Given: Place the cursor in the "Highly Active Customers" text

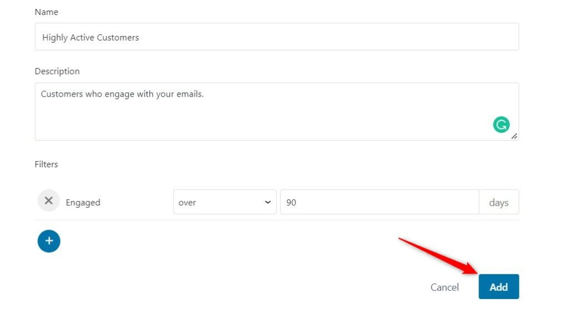Looking at the screenshot, I should 91,37.
